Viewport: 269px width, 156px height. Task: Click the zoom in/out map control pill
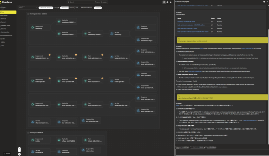tap(20, 150)
